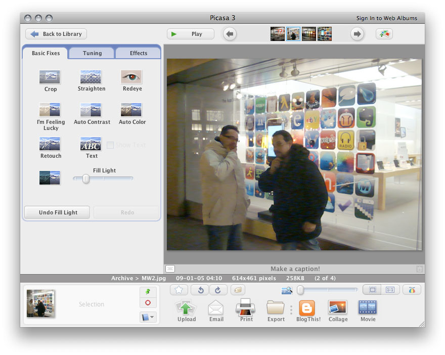Image resolution: width=445 pixels, height=355 pixels.
Task: Switch to the Tuning tab
Action: pyautogui.click(x=92, y=53)
